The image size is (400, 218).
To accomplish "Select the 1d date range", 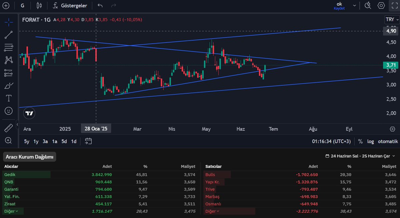I will click(74, 141).
